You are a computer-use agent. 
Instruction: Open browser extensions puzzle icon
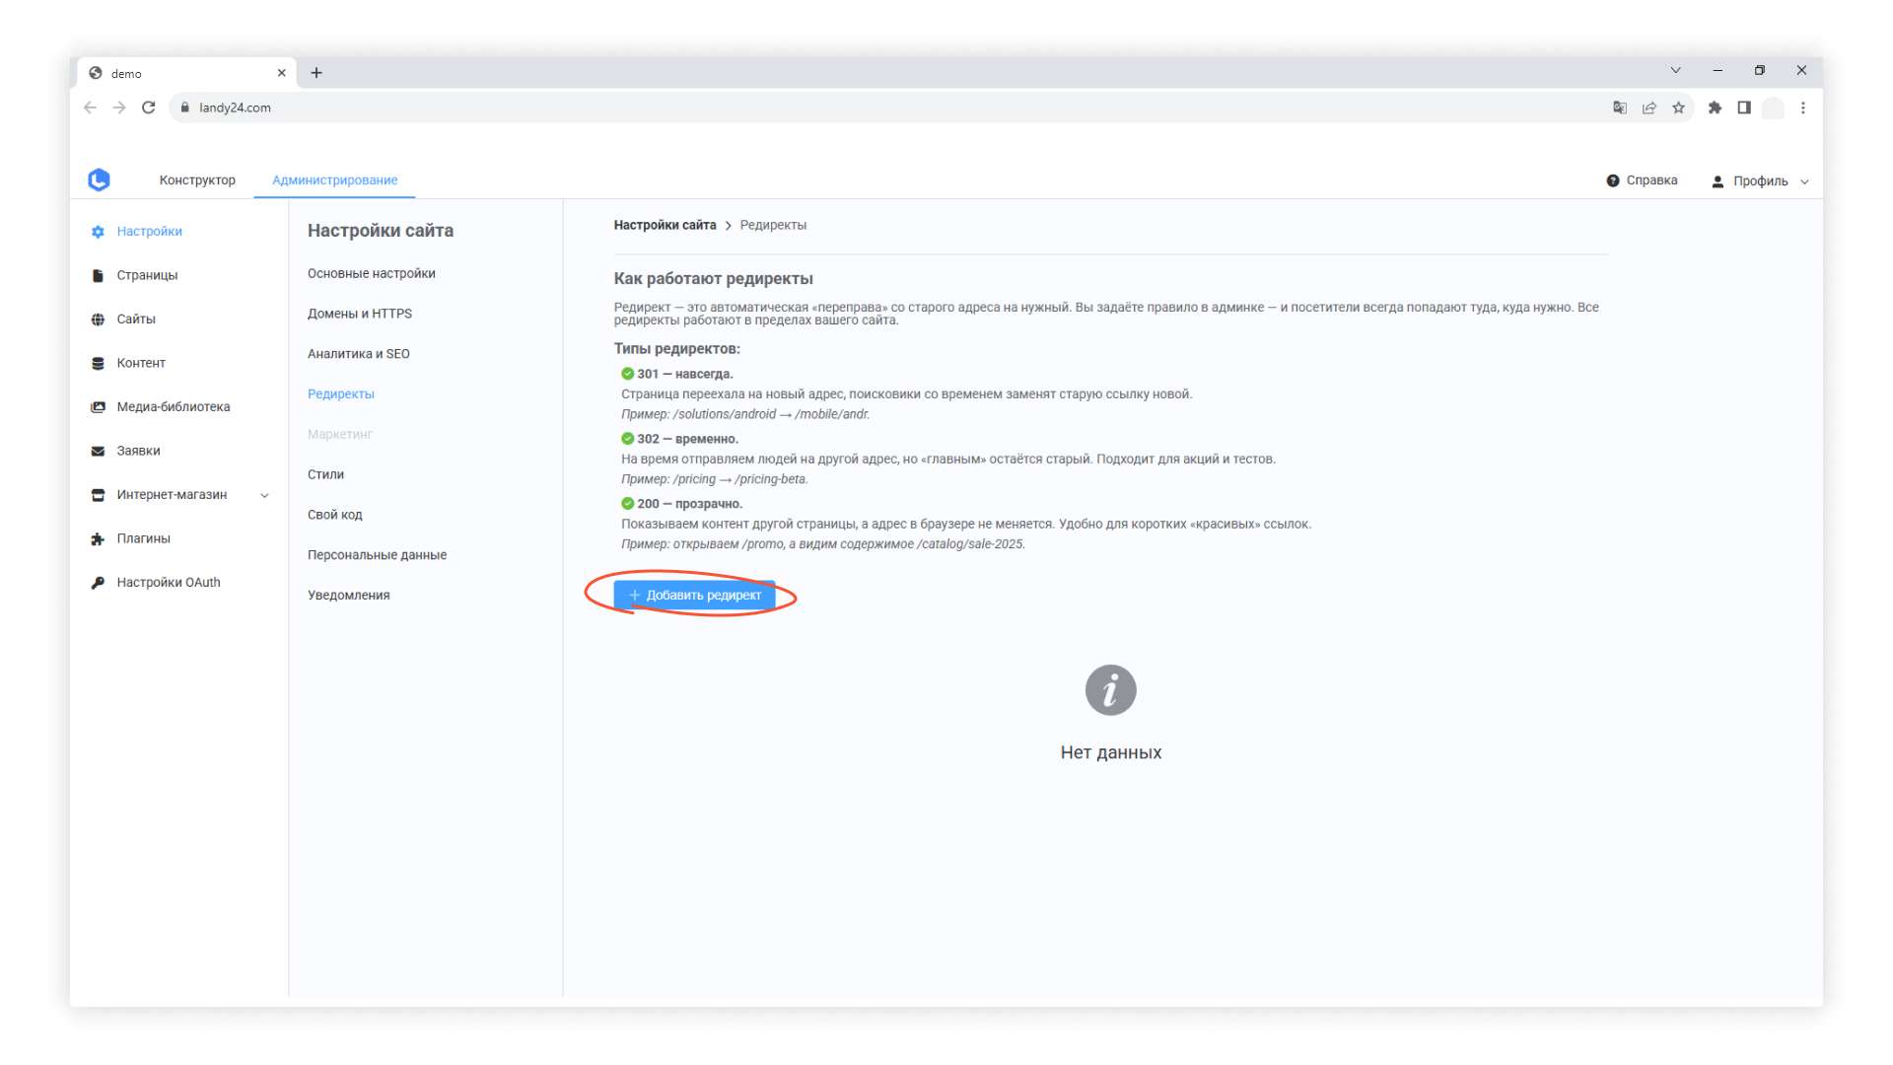(1715, 107)
